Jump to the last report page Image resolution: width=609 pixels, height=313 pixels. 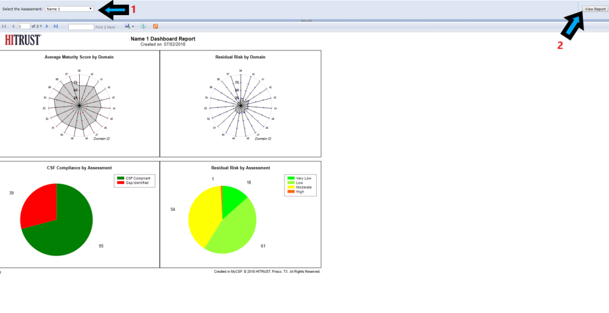pyautogui.click(x=55, y=26)
